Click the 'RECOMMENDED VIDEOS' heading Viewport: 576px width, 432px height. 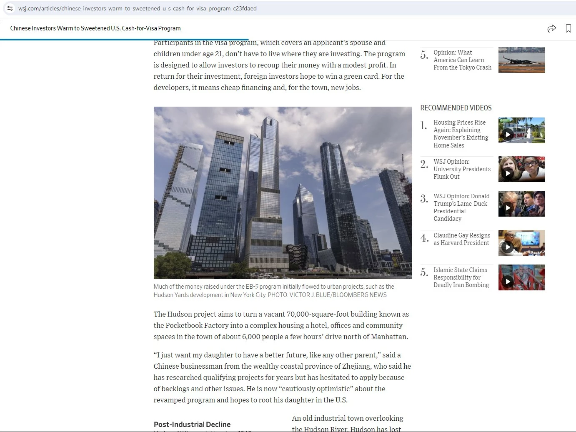click(456, 108)
